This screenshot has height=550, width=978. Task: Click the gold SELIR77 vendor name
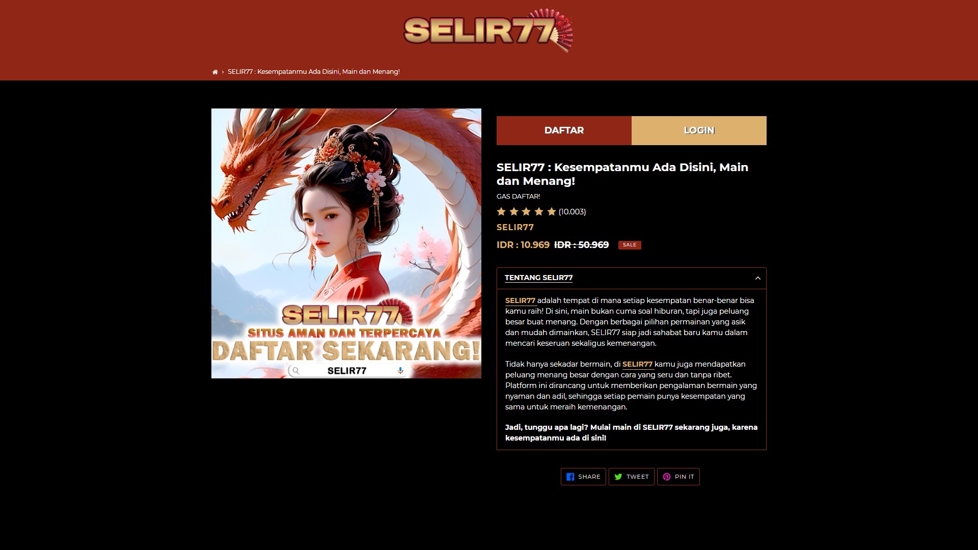(515, 228)
